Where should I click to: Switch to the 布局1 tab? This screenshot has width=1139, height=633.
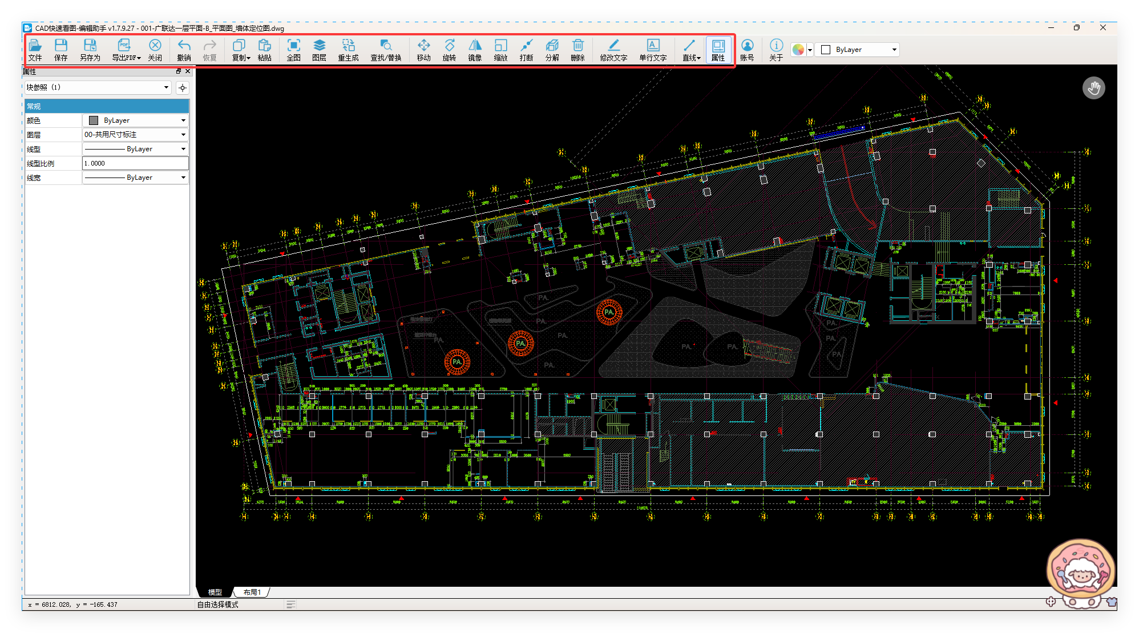pos(252,592)
